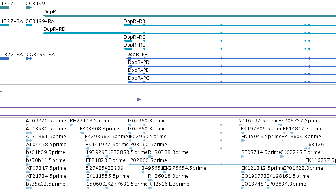
Task: Click the purple arrowhead feature end
Action: click(139, 100)
